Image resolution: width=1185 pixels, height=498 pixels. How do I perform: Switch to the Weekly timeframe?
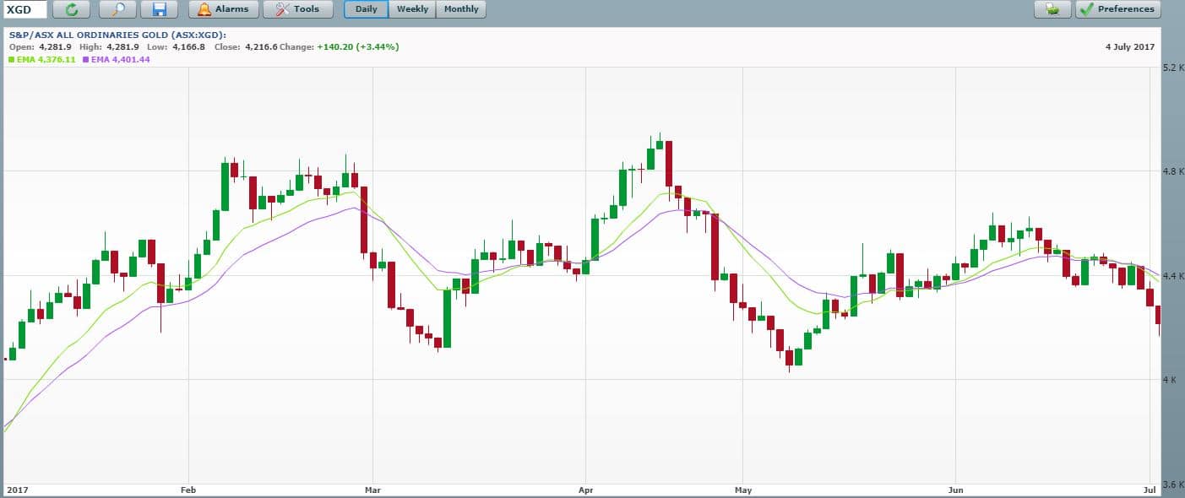412,9
